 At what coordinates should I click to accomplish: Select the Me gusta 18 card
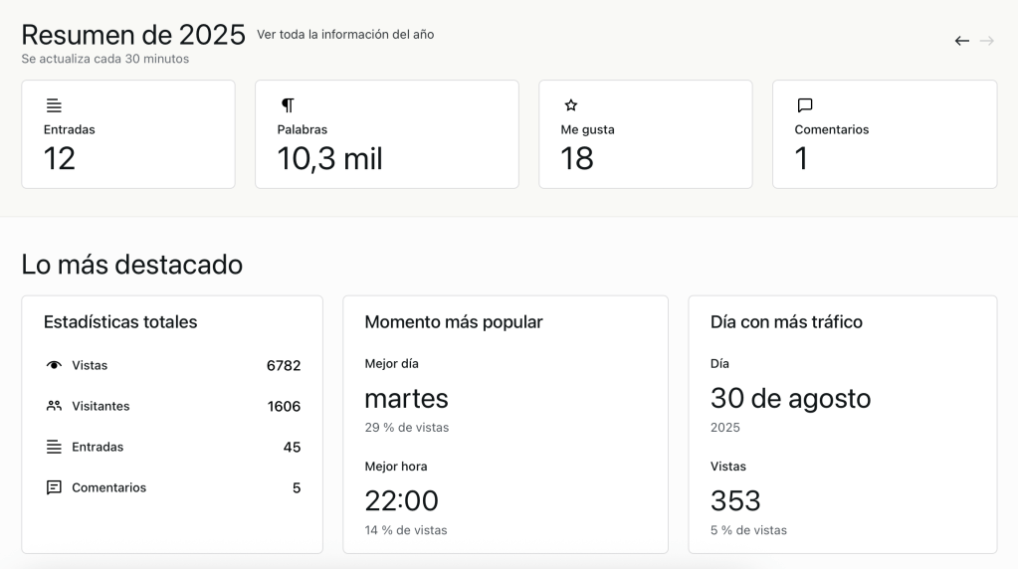[x=645, y=134]
